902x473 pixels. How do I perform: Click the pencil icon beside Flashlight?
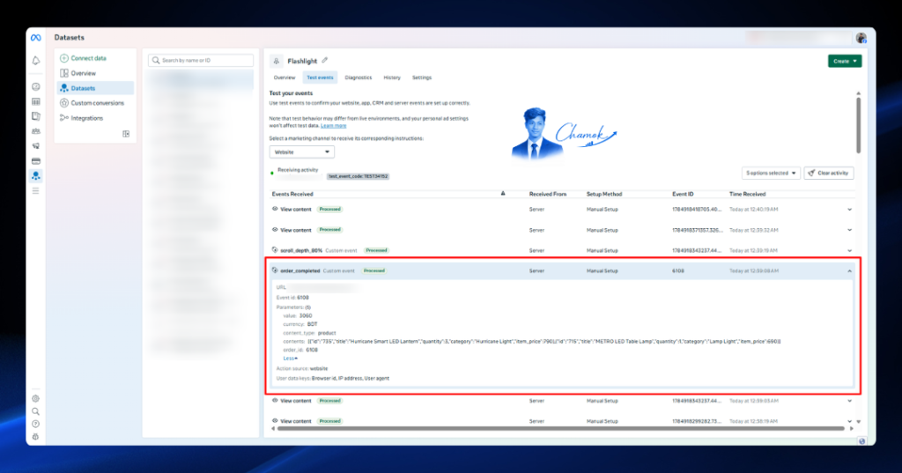click(x=325, y=61)
